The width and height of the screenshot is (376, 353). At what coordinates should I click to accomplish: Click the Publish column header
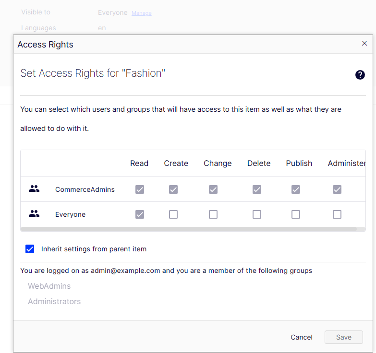tap(299, 164)
